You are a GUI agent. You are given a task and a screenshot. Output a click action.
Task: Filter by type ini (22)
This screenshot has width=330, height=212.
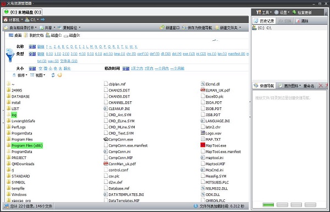pos(201,54)
